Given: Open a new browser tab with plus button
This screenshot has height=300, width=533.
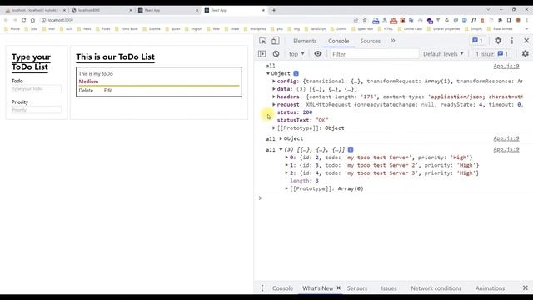Looking at the screenshot, I should 274,10.
